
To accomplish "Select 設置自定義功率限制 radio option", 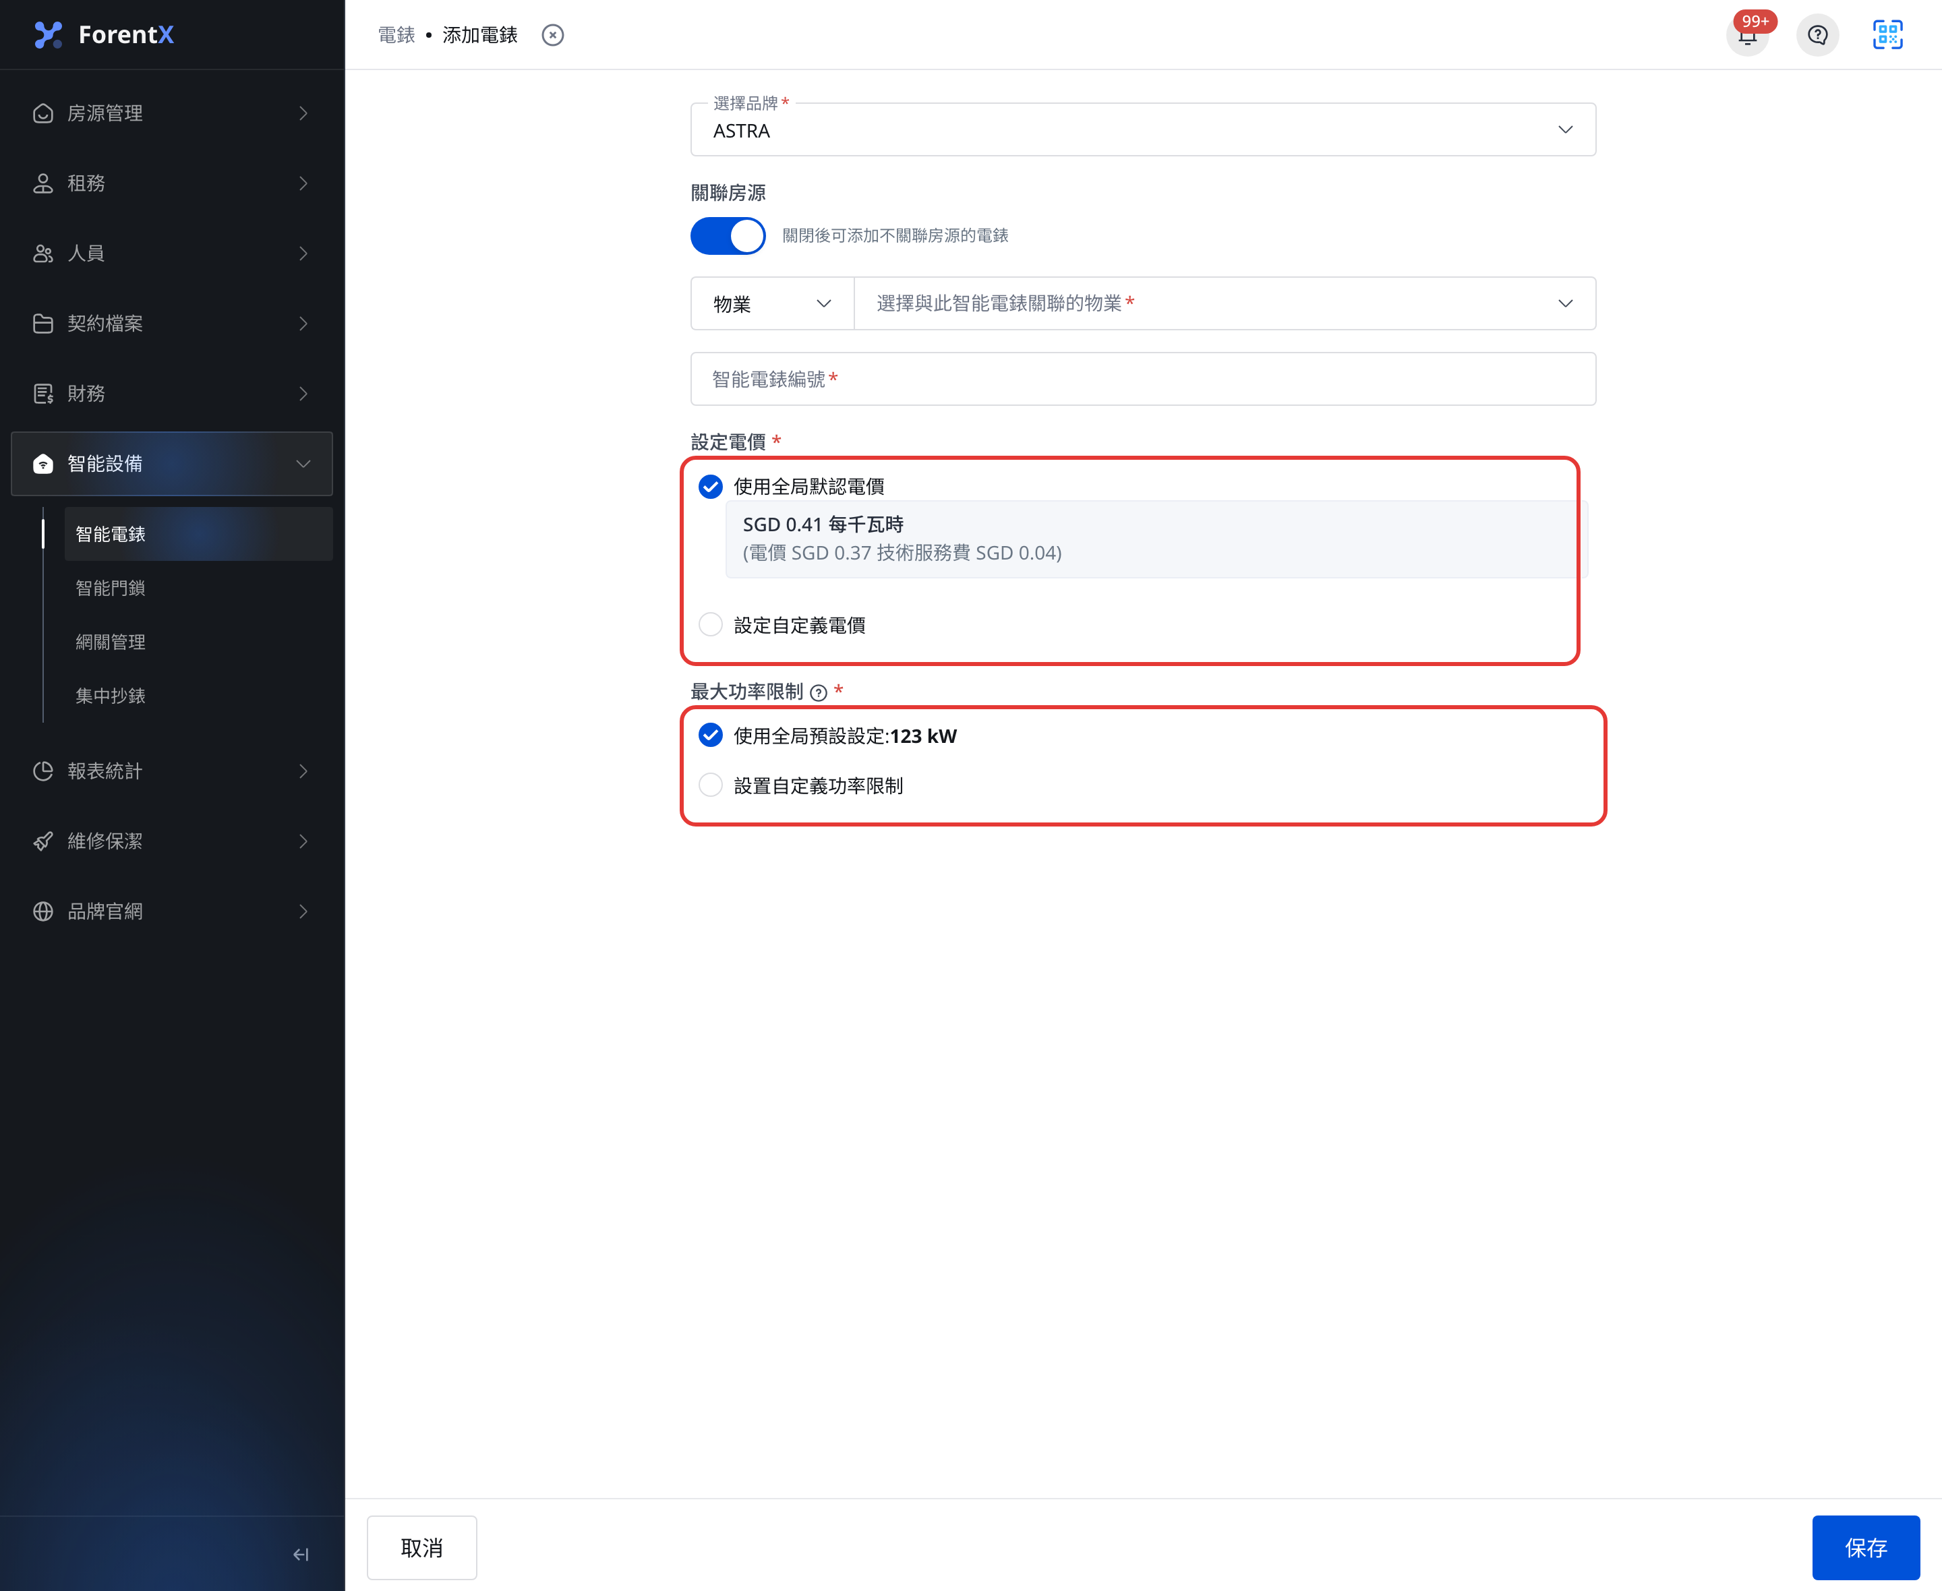I will [x=710, y=785].
